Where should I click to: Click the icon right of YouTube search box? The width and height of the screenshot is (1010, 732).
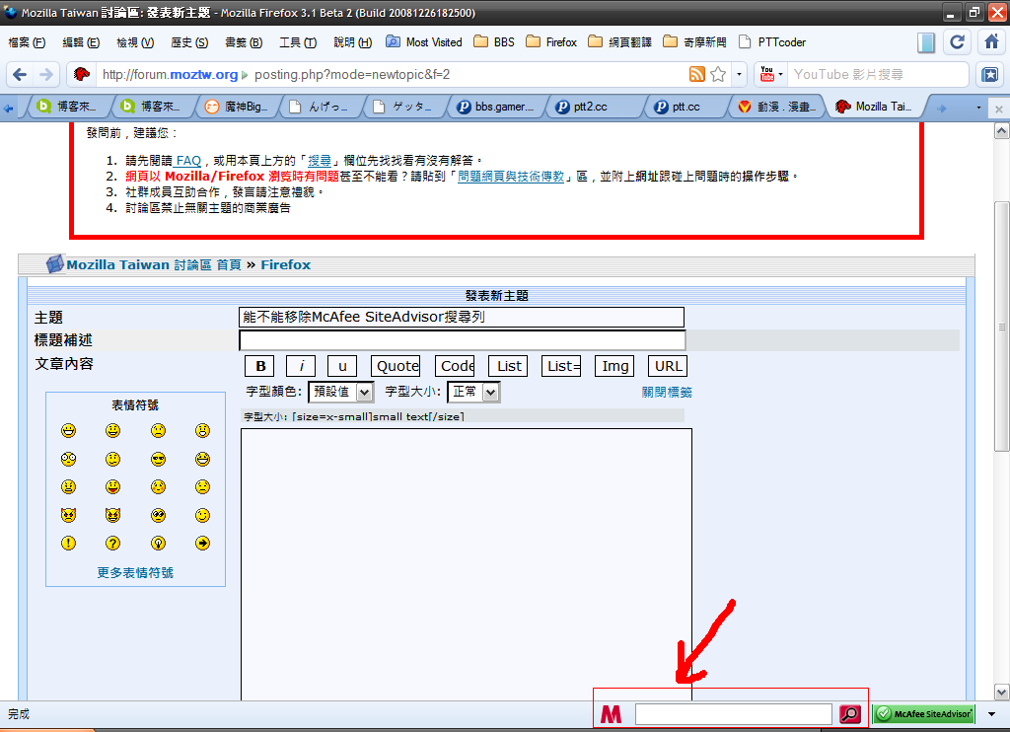pyautogui.click(x=990, y=75)
